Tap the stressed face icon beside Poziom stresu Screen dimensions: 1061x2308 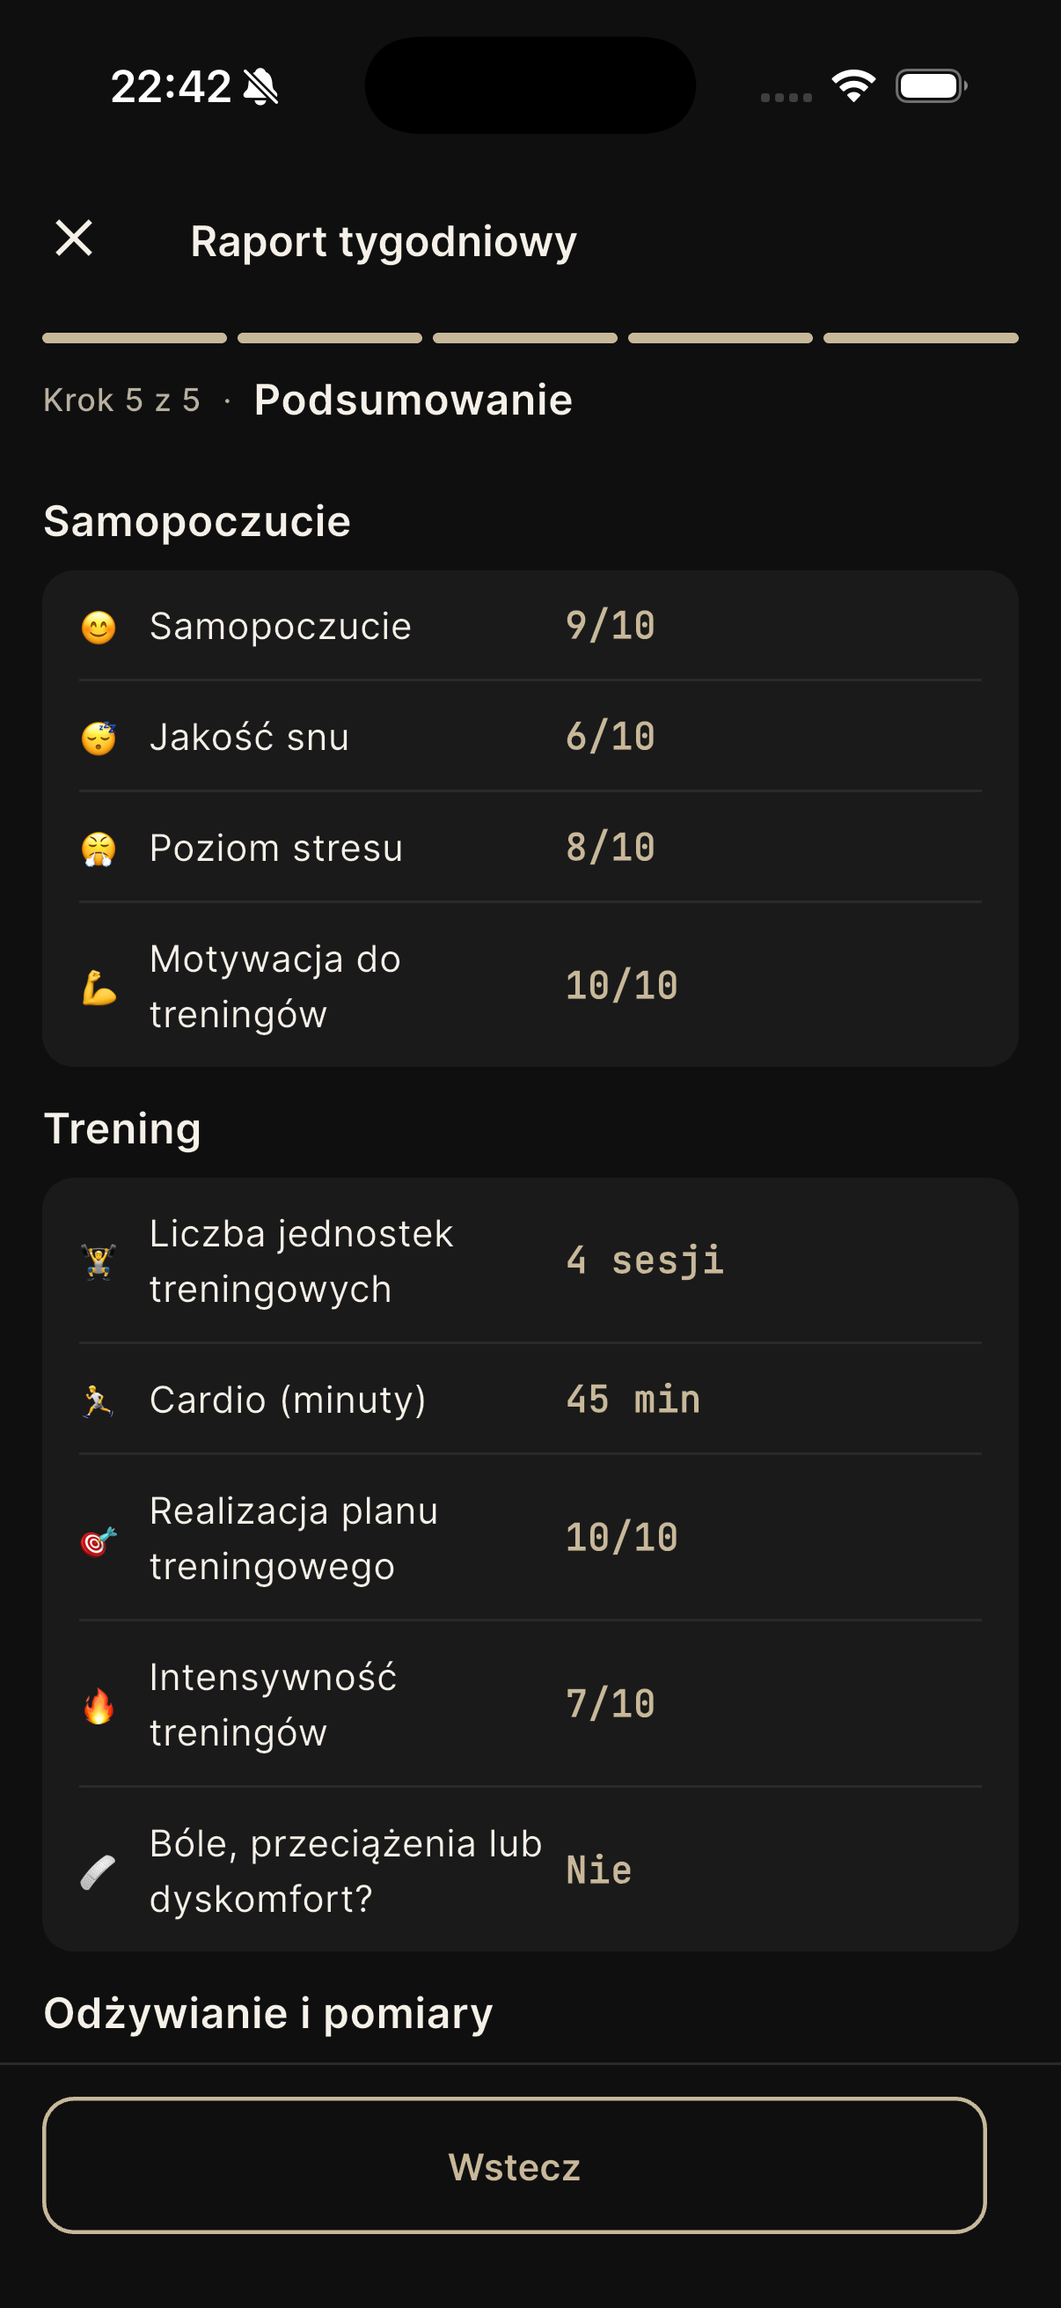[x=99, y=849]
